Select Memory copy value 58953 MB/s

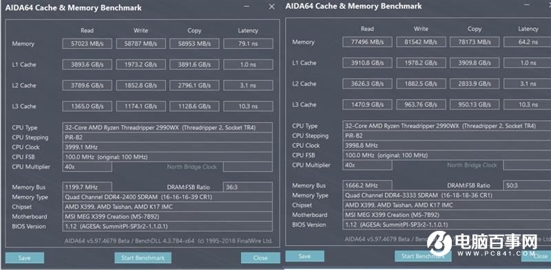point(194,43)
